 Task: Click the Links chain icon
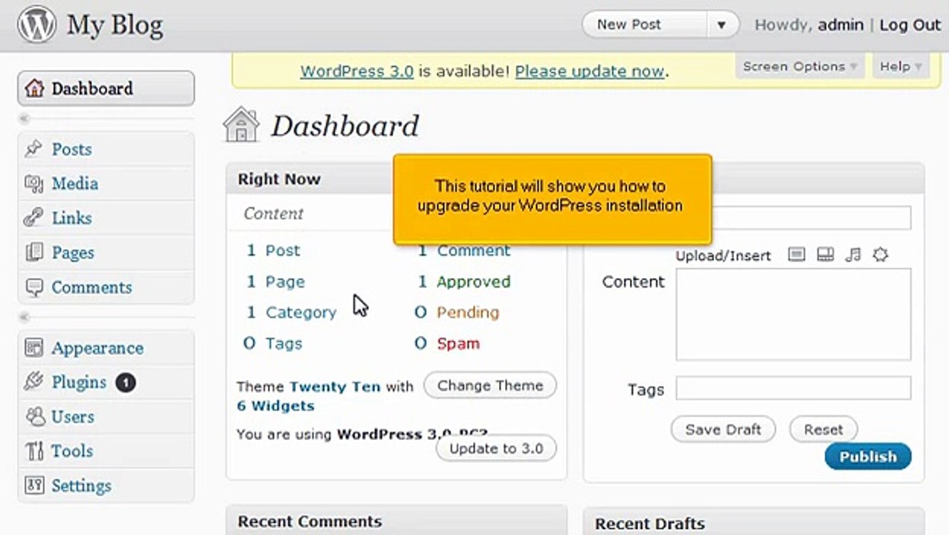click(x=33, y=218)
